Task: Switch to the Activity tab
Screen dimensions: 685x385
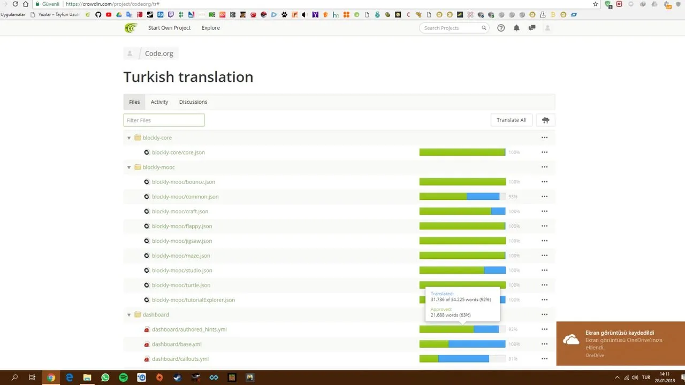Action: coord(159,102)
